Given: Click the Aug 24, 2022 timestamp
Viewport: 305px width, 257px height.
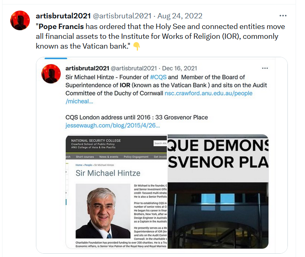Looking at the screenshot, I should (x=180, y=16).
